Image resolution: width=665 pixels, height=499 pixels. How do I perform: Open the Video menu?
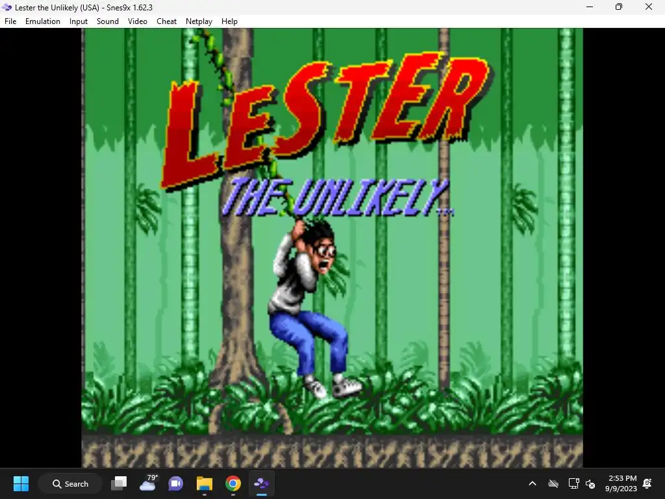click(x=138, y=21)
